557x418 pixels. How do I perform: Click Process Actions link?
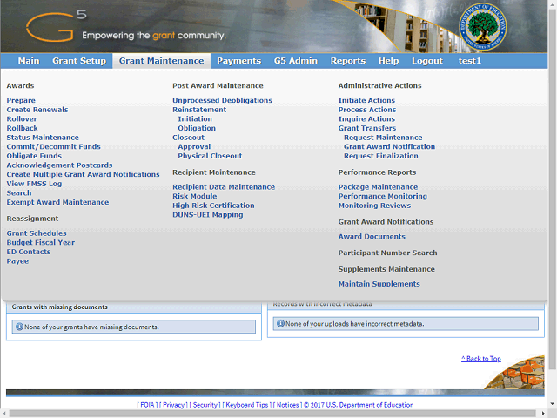coord(367,110)
